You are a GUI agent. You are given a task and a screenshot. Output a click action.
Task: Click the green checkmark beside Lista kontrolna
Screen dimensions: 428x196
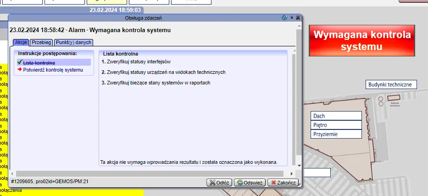click(x=19, y=62)
